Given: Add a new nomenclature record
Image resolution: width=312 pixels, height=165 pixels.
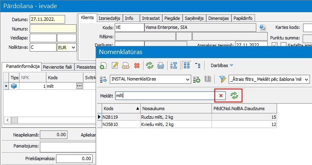Looking at the screenshot, I should [103, 65].
